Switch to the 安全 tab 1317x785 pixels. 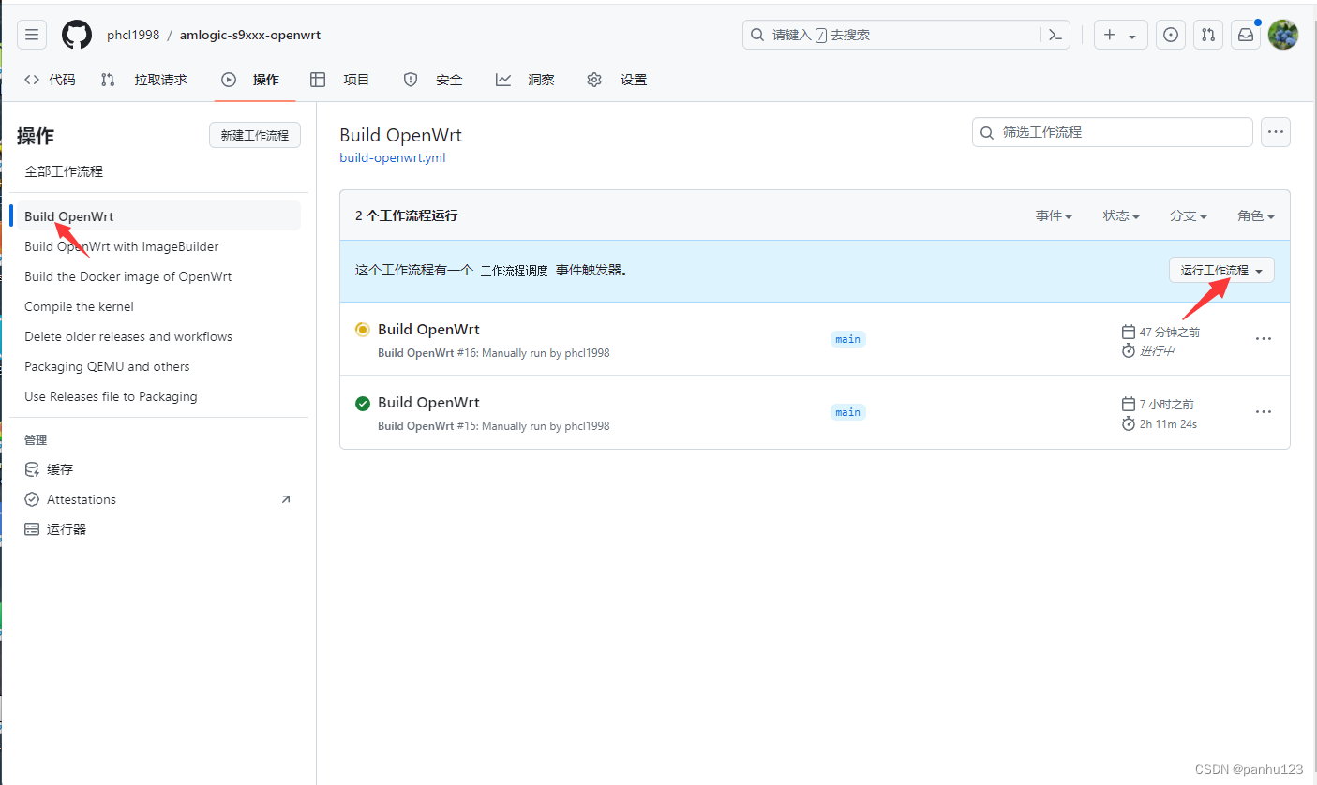(433, 80)
